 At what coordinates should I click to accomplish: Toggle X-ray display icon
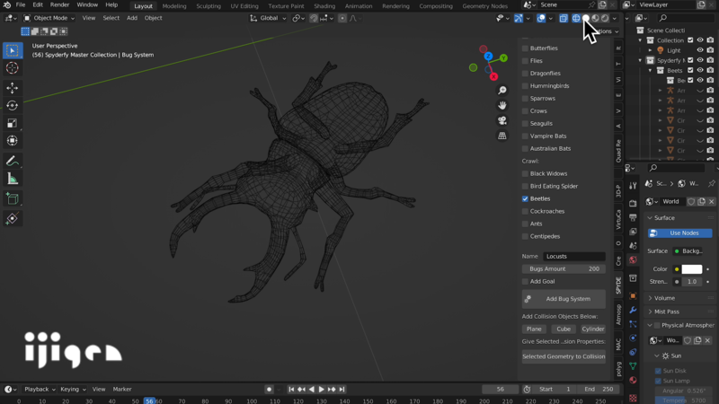point(564,18)
